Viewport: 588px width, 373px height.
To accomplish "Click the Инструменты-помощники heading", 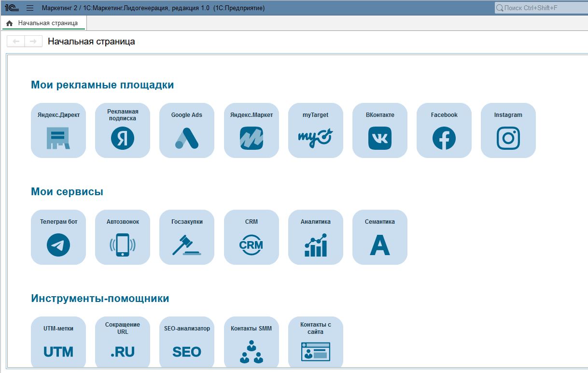I will click(x=100, y=299).
